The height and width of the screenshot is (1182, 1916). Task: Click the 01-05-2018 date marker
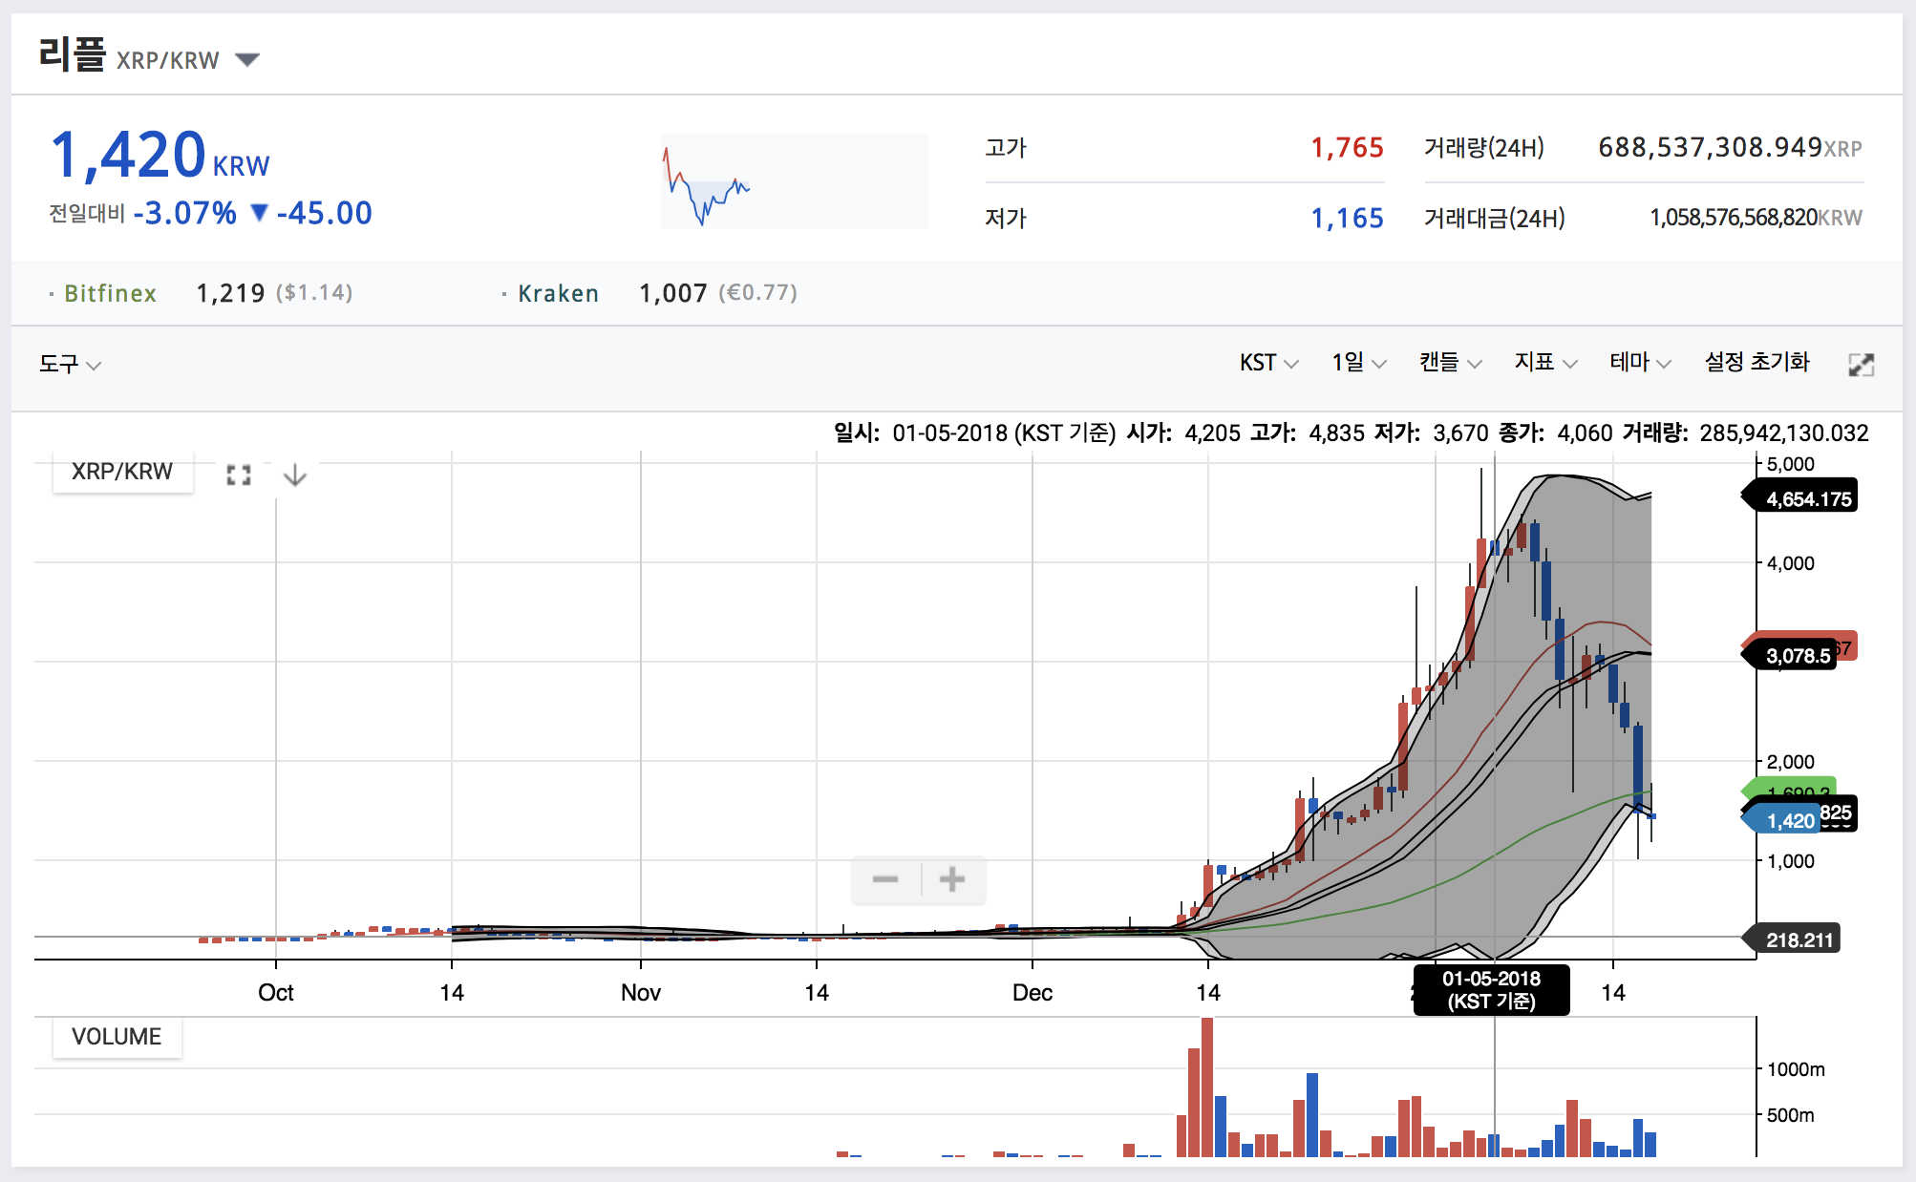(1491, 989)
